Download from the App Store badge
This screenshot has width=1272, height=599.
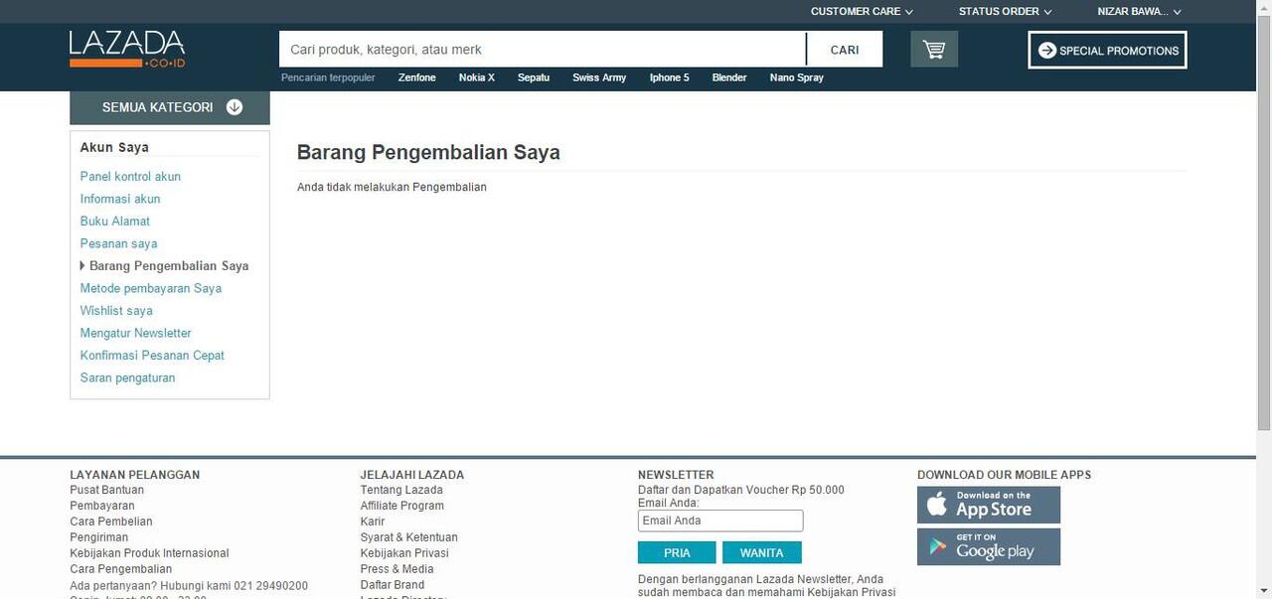pyautogui.click(x=989, y=505)
